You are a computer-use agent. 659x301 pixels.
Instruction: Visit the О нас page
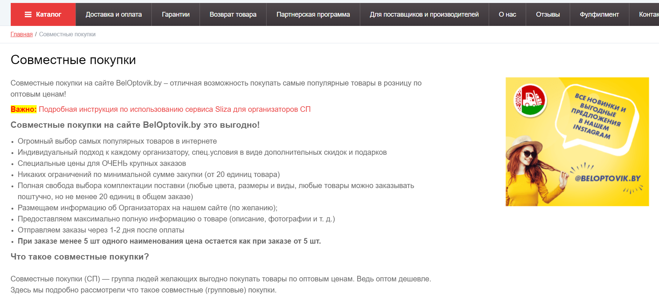pyautogui.click(x=507, y=14)
